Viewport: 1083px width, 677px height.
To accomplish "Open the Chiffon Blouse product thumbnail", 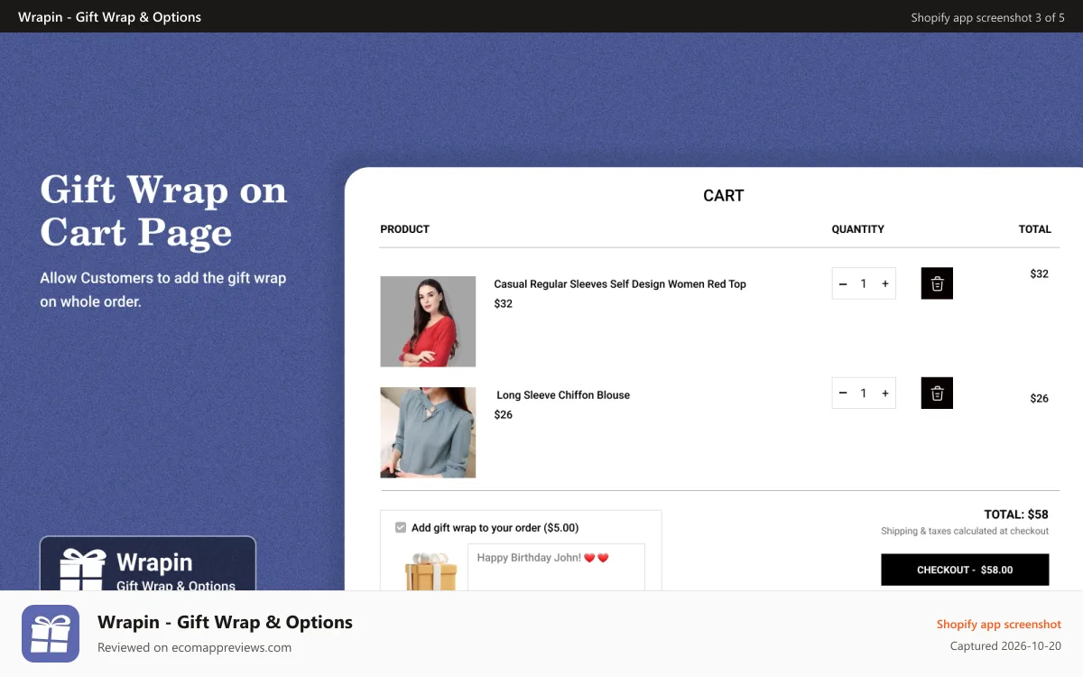I will [x=428, y=432].
